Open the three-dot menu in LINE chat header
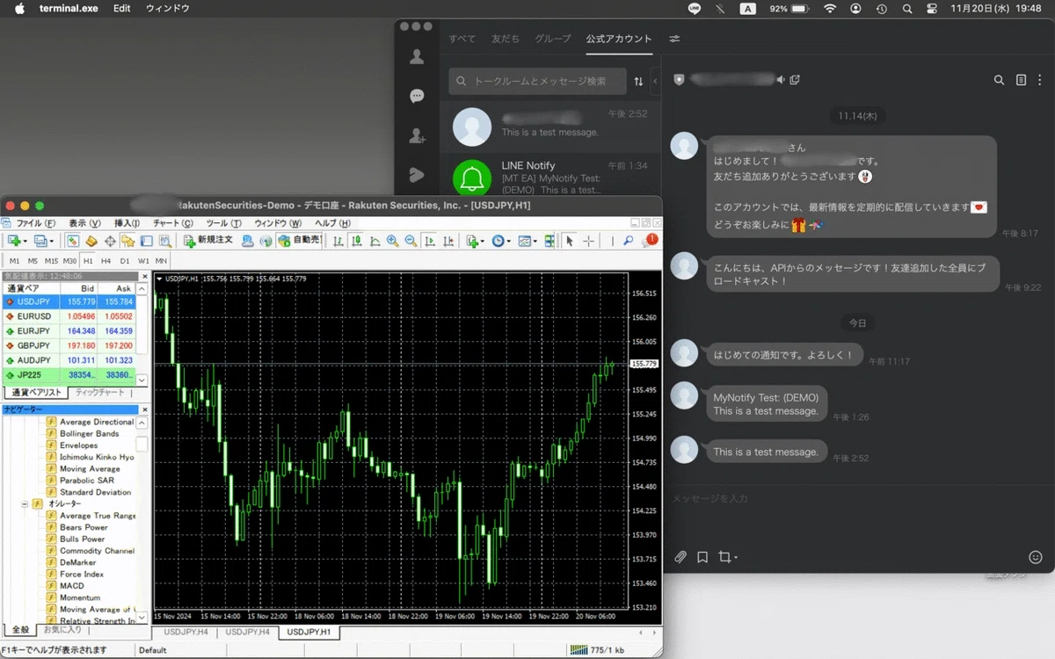1055x659 pixels. (1040, 80)
